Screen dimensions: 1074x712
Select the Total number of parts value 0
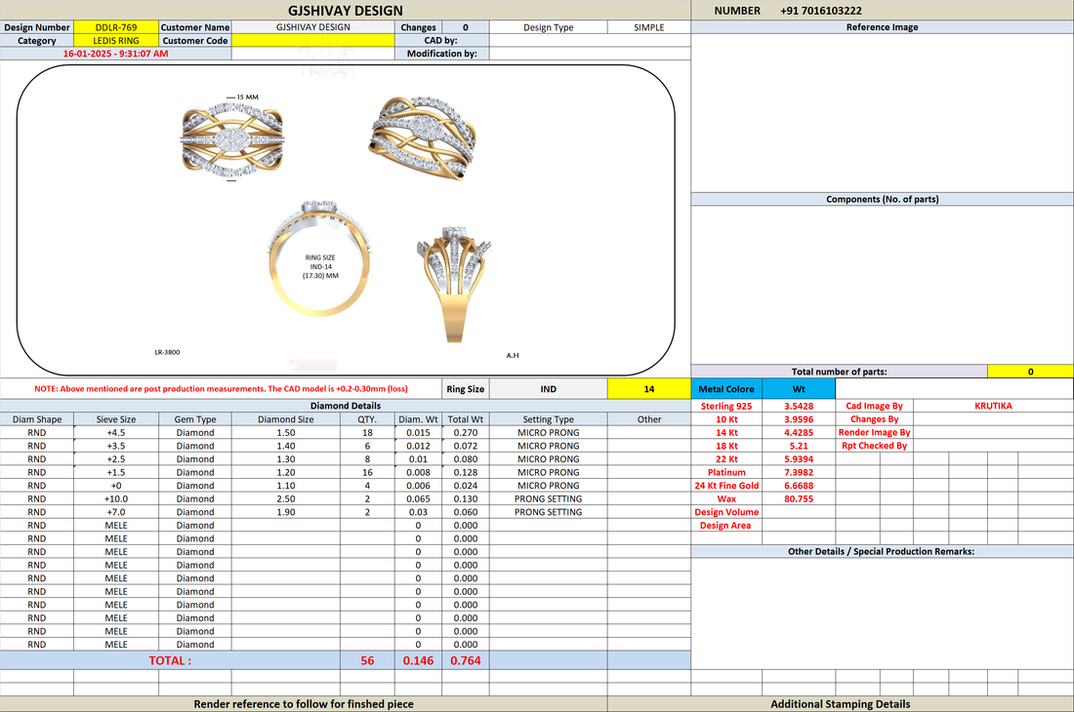(x=1030, y=372)
